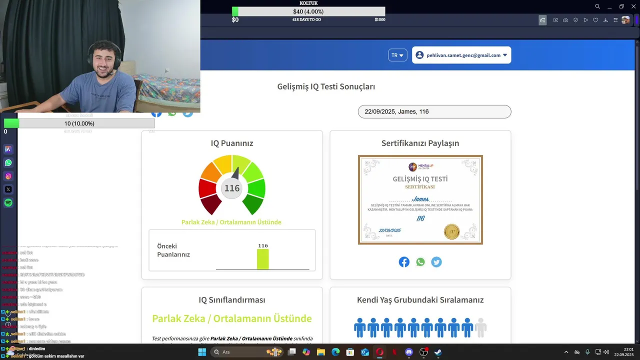Click 'Kendi Yaş Grubundaki Sıralamanız' heading
Image resolution: width=640 pixels, height=360 pixels.
(420, 300)
